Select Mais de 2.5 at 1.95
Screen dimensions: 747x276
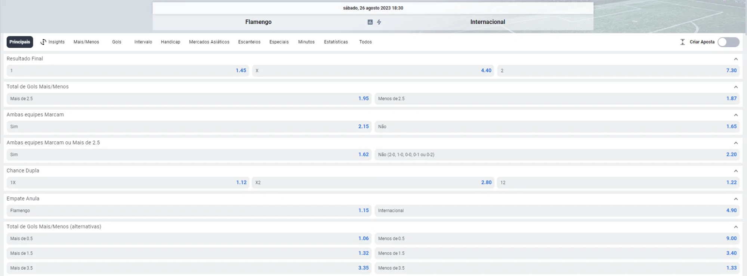(189, 99)
